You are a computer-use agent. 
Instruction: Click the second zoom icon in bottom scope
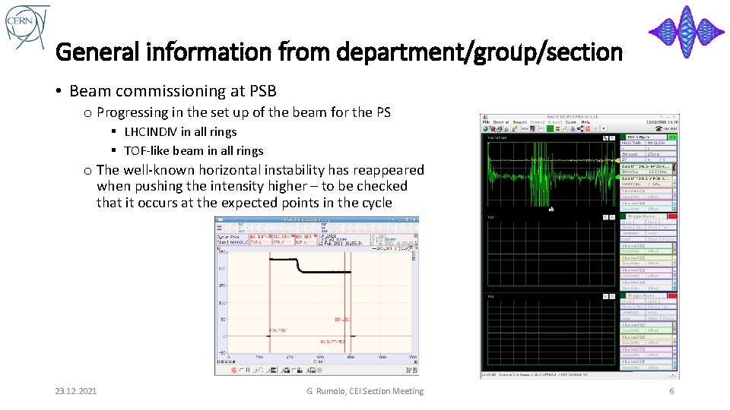tap(612, 296)
